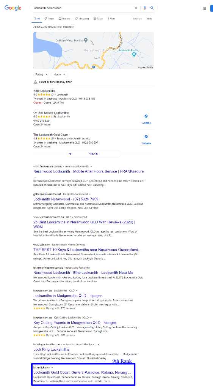The height and width of the screenshot is (389, 213).
Task: Click the blue magnifier search icon
Action: coord(152,8)
